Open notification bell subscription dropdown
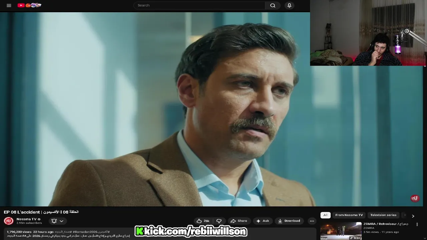The image size is (427, 240). tap(57, 221)
